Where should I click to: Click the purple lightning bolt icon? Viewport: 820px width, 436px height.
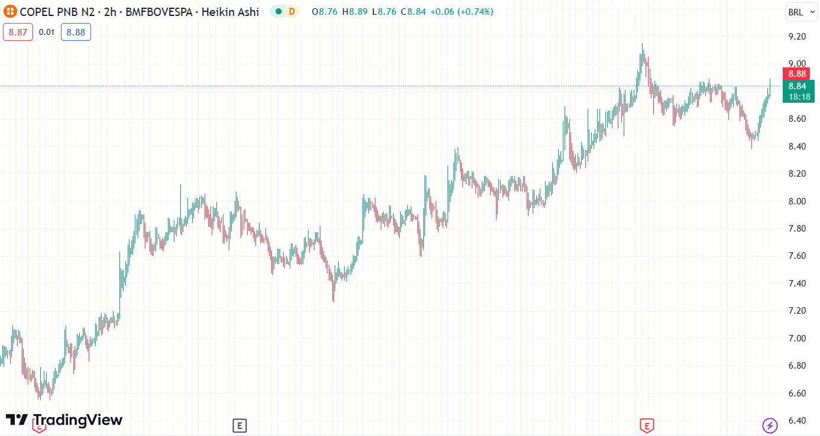pos(769,425)
